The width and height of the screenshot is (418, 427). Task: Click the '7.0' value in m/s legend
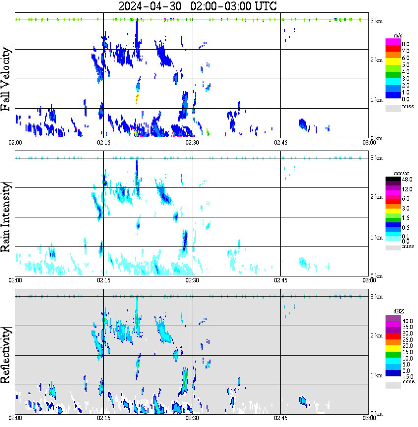pyautogui.click(x=406, y=51)
